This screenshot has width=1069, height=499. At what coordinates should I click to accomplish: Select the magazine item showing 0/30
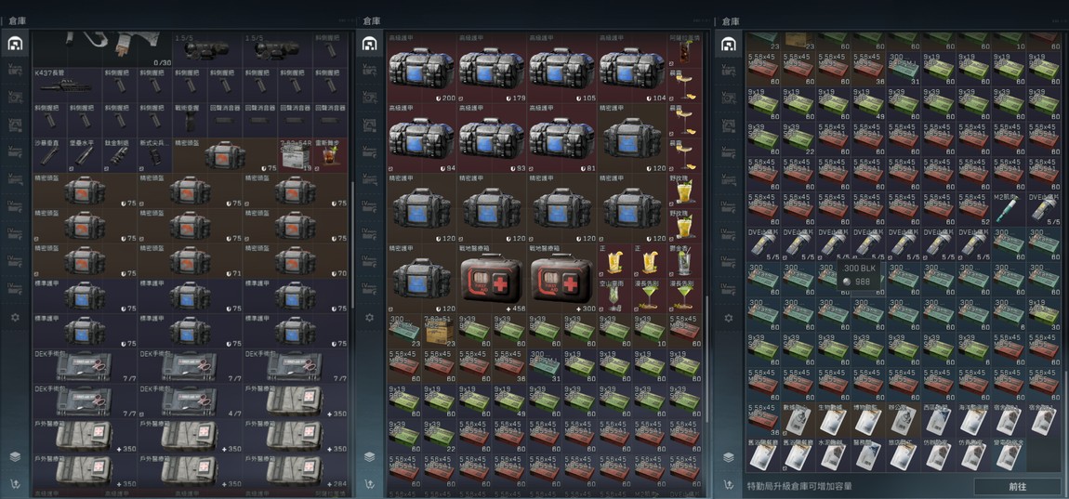click(x=102, y=50)
